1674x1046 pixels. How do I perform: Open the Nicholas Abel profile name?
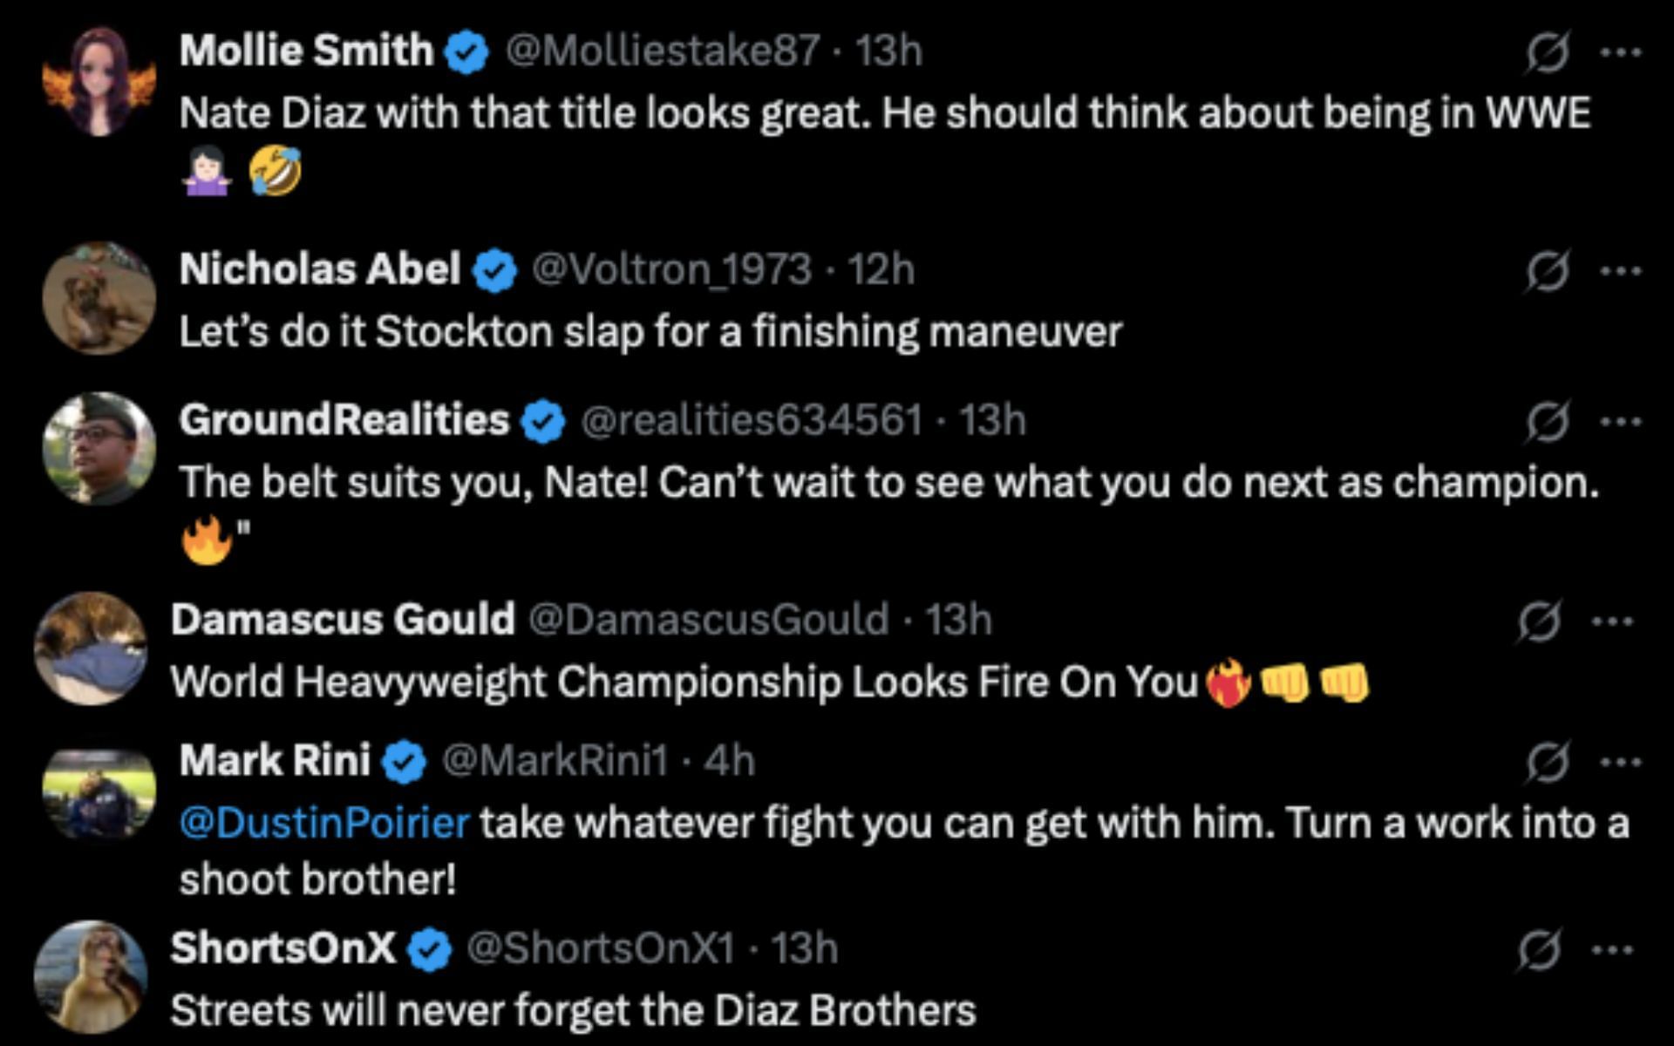click(320, 269)
